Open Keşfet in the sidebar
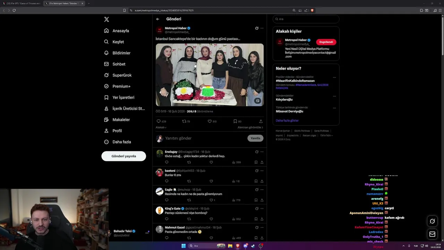Viewport: 444px width, 250px height. [114, 42]
